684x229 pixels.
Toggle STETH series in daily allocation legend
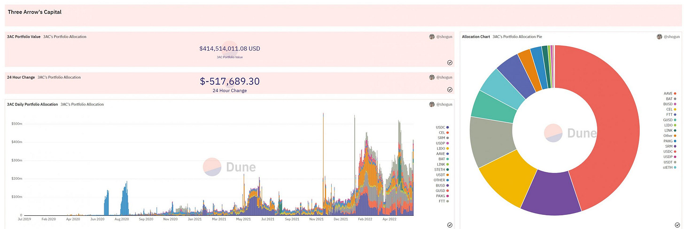click(x=442, y=169)
